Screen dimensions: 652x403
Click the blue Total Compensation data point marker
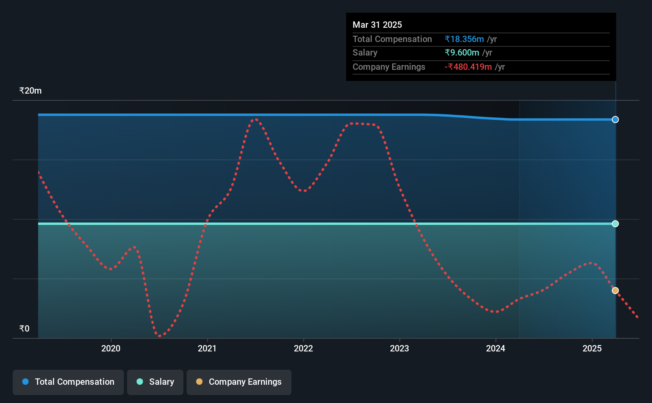(615, 119)
